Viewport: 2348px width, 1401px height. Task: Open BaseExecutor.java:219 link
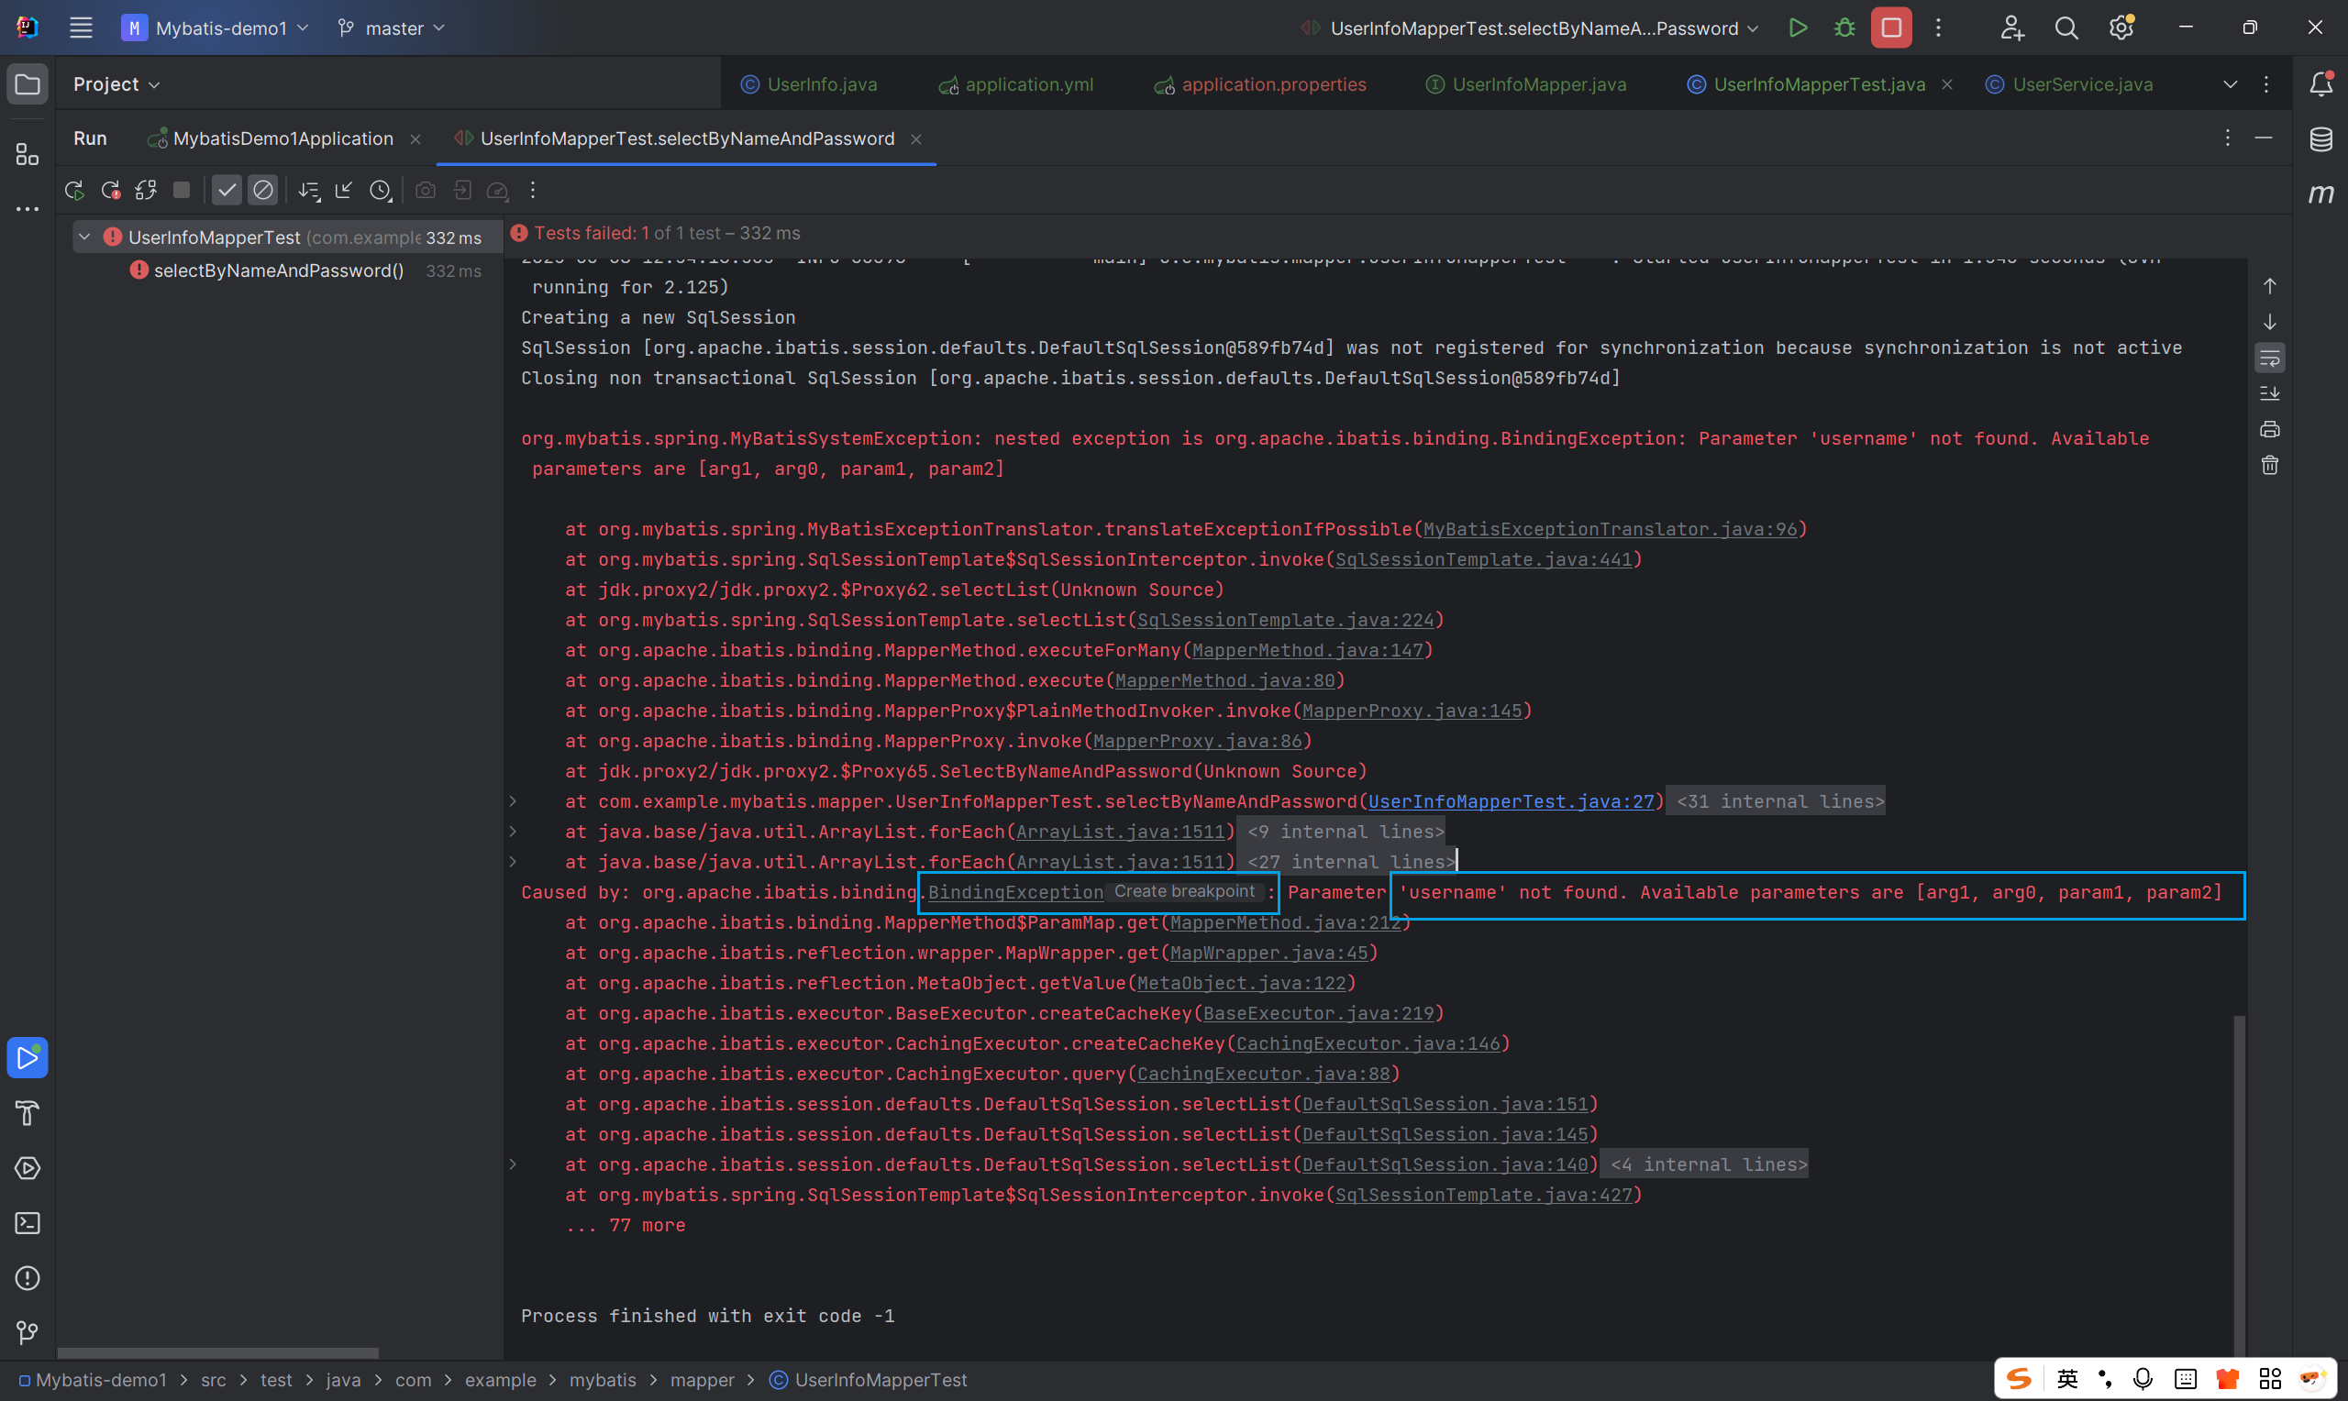point(1318,1013)
